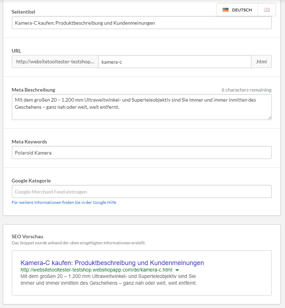The height and width of the screenshot is (308, 285).
Task: Click the Google Kategorie label
Action: point(31,181)
